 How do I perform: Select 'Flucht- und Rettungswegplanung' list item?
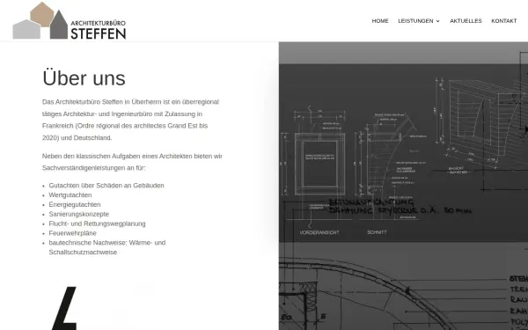pyautogui.click(x=97, y=224)
